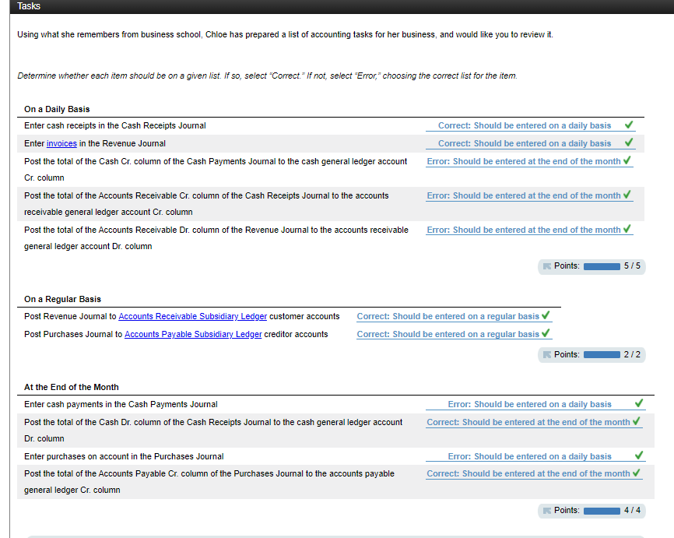Click green checkmark beside Enter purchases on account answer
Screen dimensions: 674x538
[x=639, y=455]
